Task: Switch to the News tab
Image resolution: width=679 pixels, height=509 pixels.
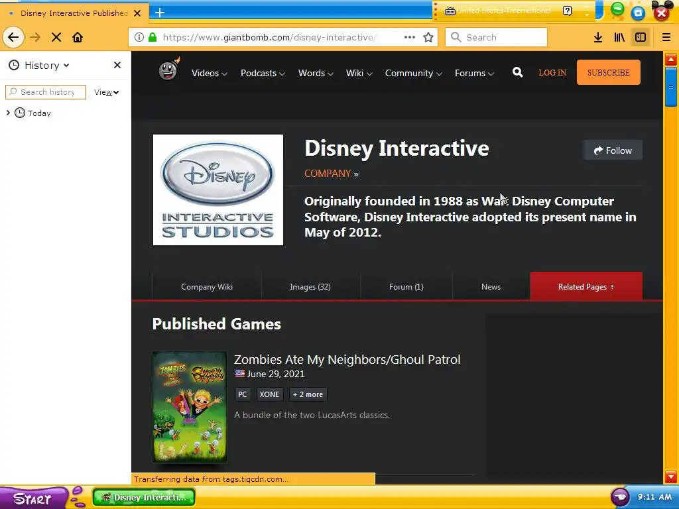Action: point(491,286)
